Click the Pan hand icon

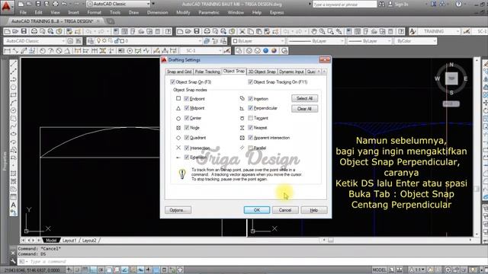314,31
